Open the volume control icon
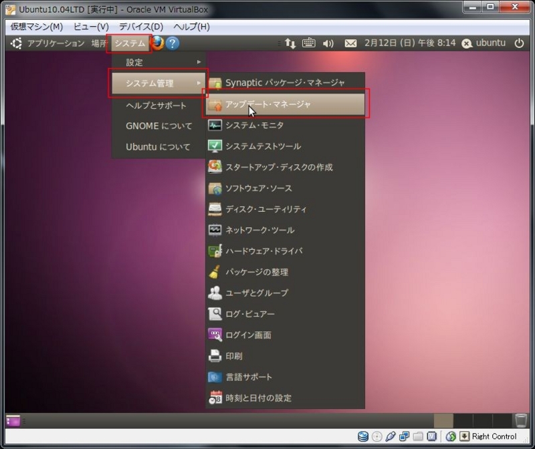Screen dimensions: 535x449 coord(328,43)
